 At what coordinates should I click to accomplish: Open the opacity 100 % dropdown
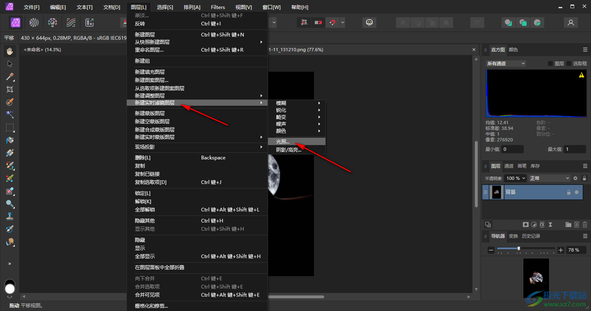coord(515,178)
